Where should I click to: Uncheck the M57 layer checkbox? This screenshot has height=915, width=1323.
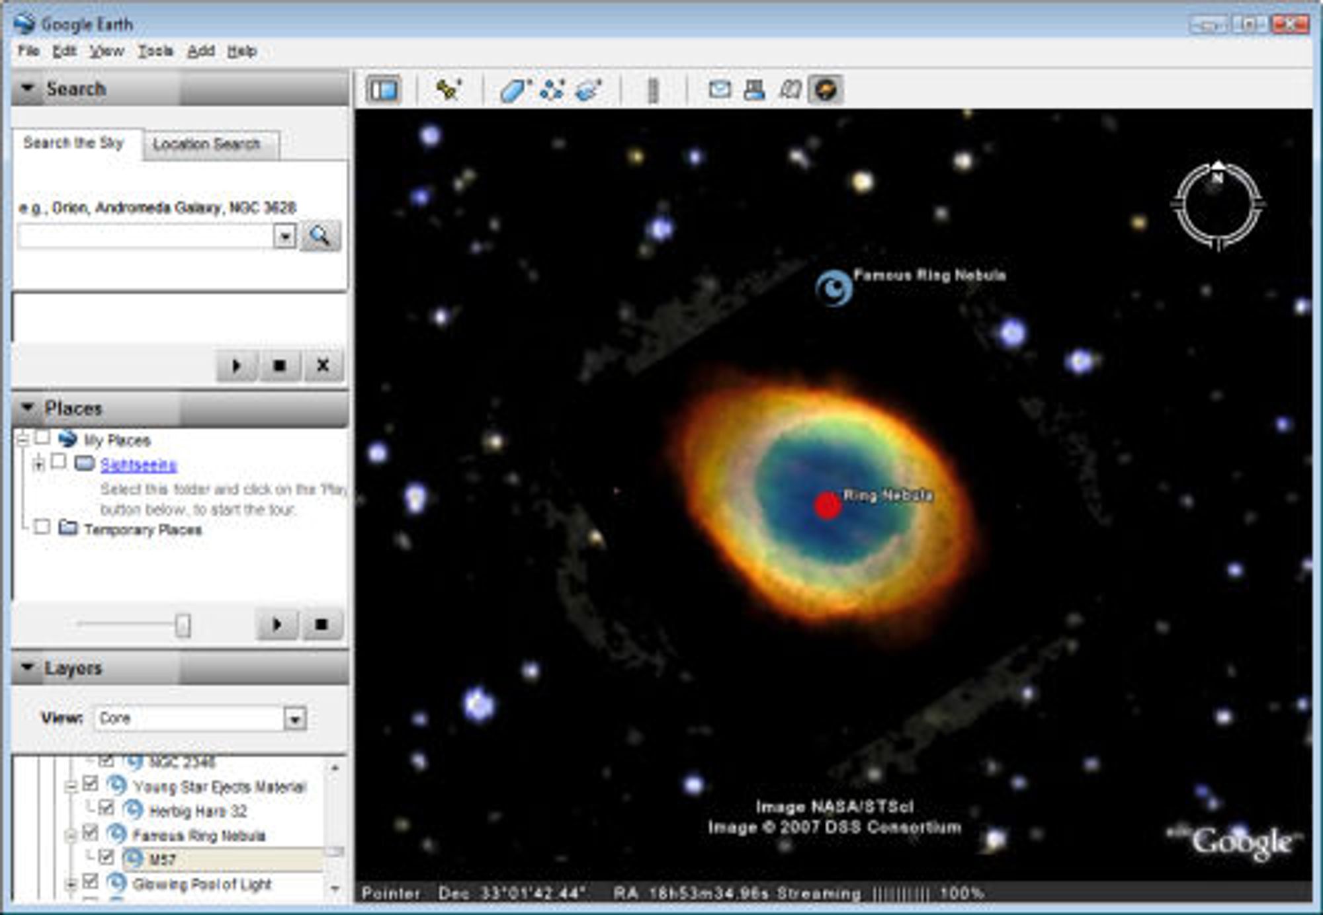[107, 857]
